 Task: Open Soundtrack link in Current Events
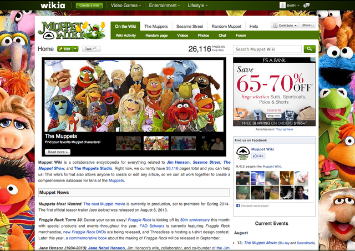click(306, 243)
